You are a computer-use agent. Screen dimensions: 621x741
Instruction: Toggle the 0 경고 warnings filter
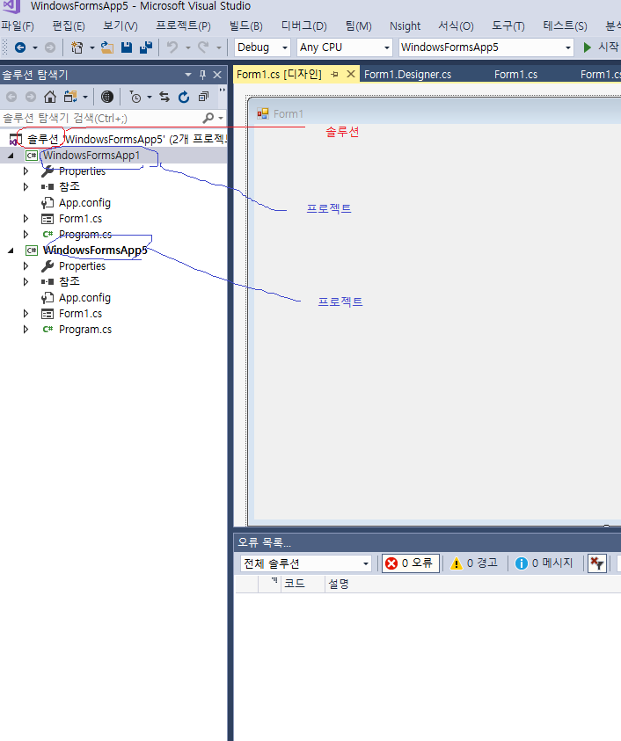pos(474,563)
